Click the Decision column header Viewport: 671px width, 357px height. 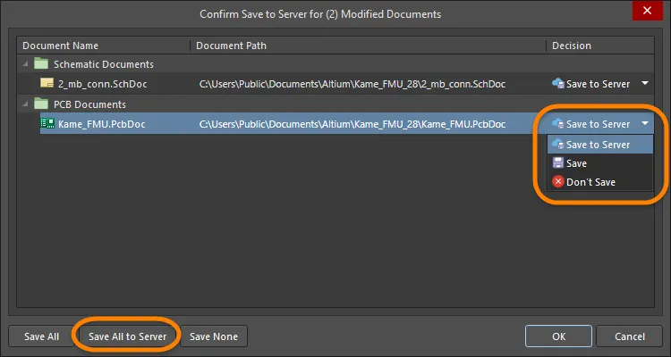[x=600, y=46]
